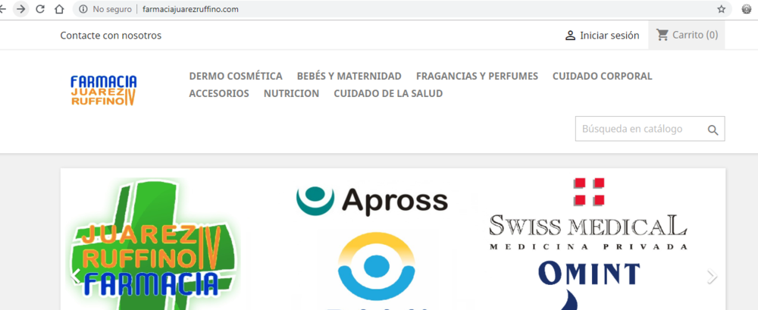Open browser extension icon at top right
This screenshot has width=758, height=310.
tap(747, 9)
